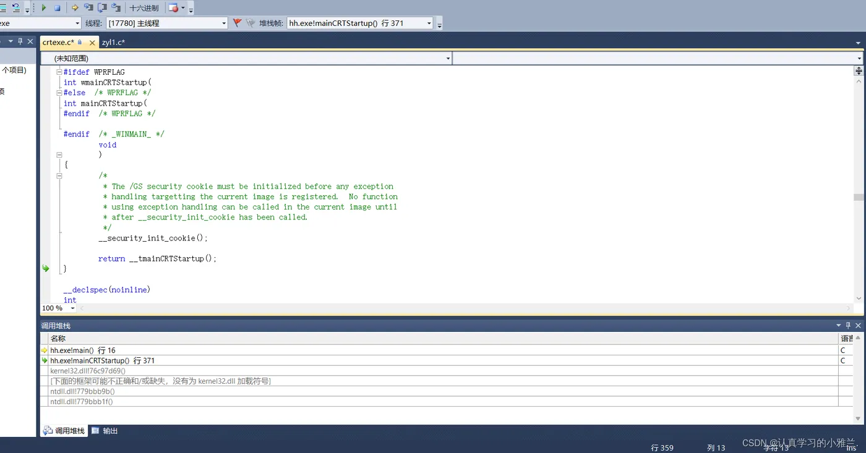Click the #endif /* _WINMAIN_ */ line
This screenshot has width=866, height=453.
tap(114, 134)
